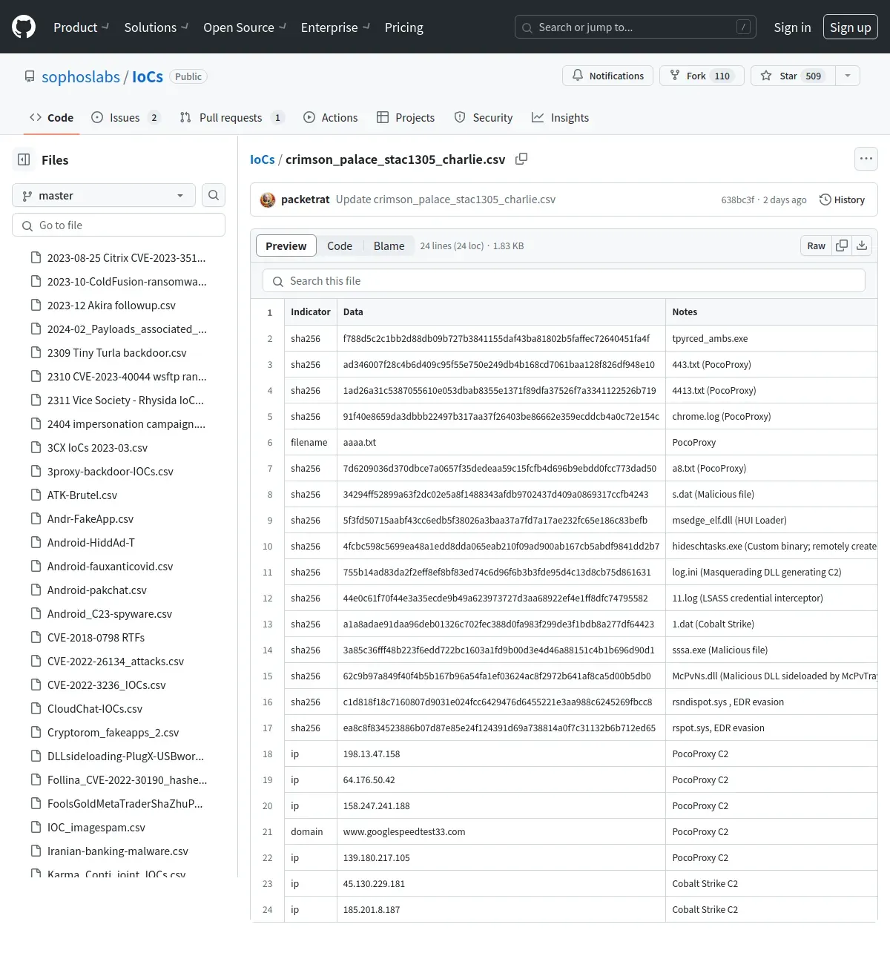Focus the Search or jump to field

636,27
